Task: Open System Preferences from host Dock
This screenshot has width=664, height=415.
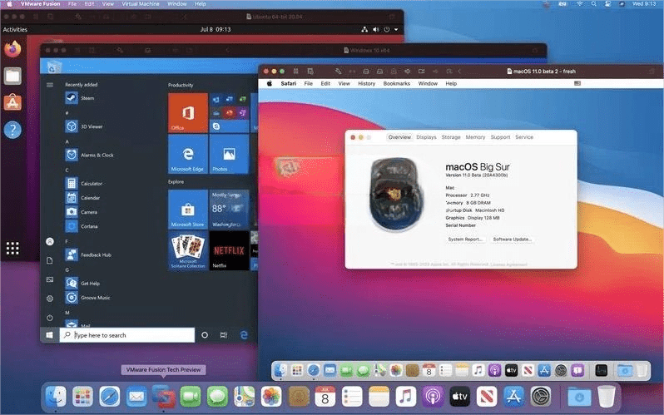Action: click(x=541, y=397)
